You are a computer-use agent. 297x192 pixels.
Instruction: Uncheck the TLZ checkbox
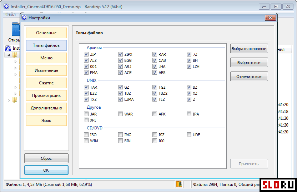(x=155, y=99)
